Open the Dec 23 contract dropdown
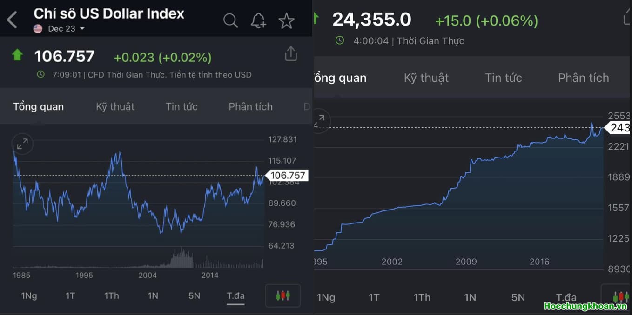 pyautogui.click(x=61, y=29)
